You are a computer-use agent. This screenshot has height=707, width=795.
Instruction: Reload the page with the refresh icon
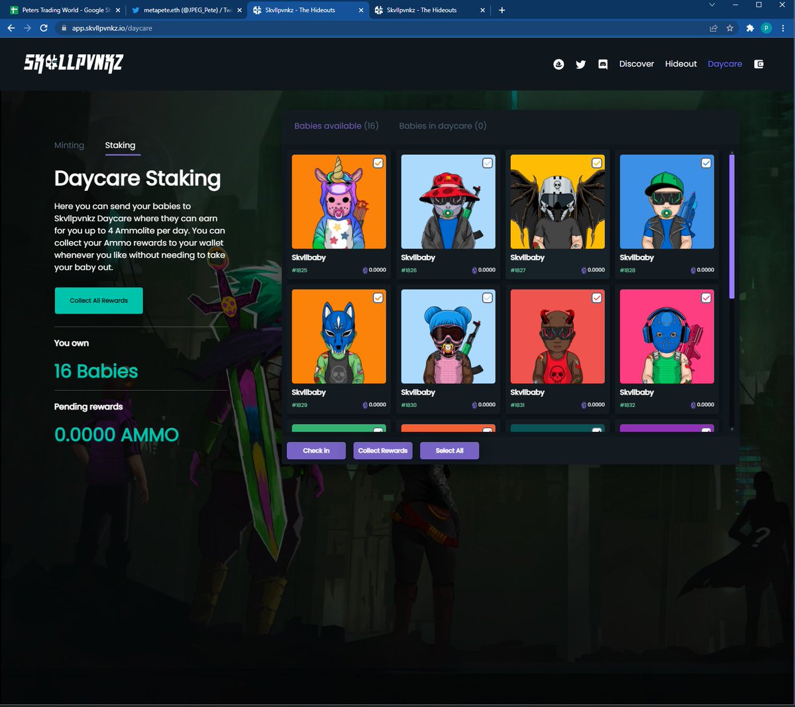pyautogui.click(x=44, y=28)
